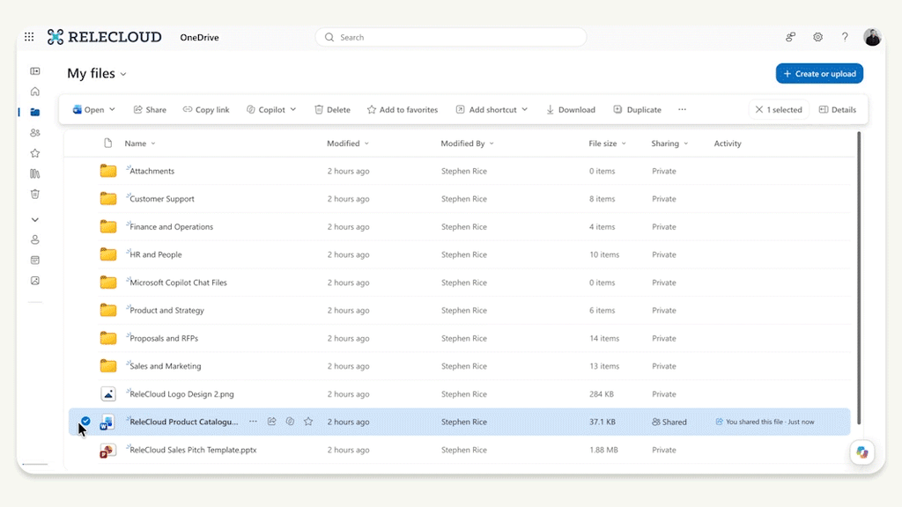This screenshot has height=507, width=902.
Task: Expand the Open dropdown in toolbar
Action: click(x=112, y=110)
